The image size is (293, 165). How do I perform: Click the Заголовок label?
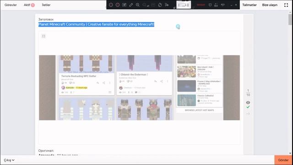click(x=46, y=19)
